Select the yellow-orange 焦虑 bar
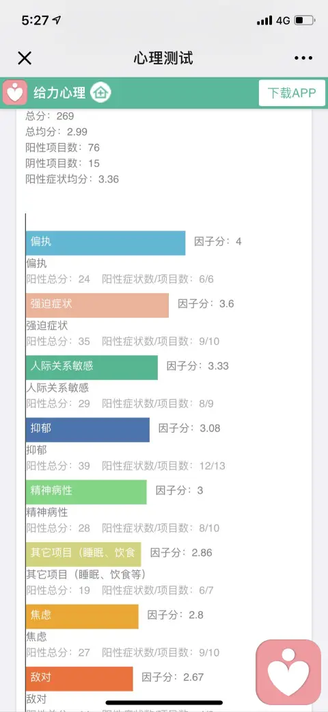Viewport: 328px width, 712px height. click(x=82, y=616)
